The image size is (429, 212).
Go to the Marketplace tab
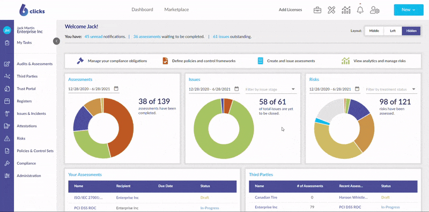[176, 10]
